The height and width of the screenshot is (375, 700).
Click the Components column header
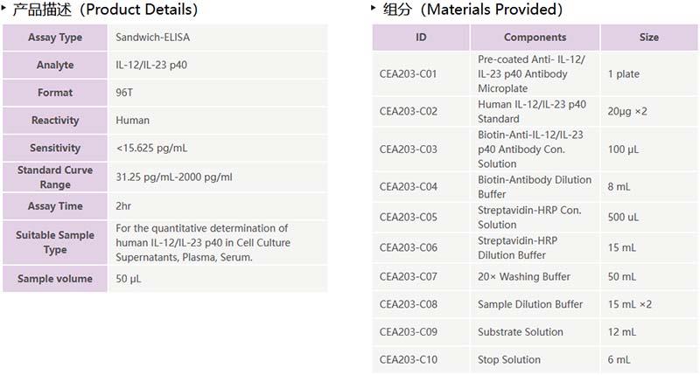535,38
